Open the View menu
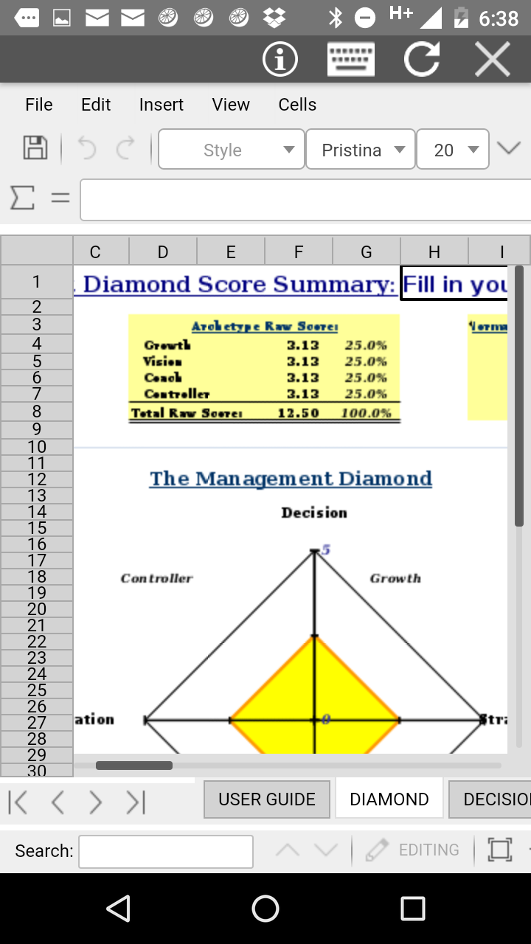The width and height of the screenshot is (531, 944). [231, 105]
